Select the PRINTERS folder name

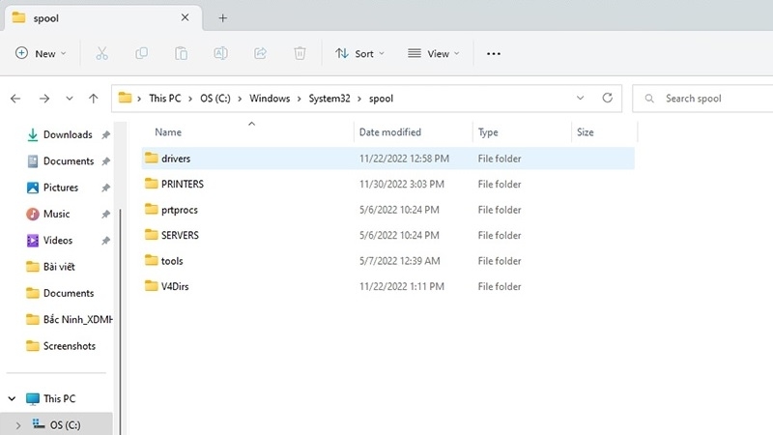(x=183, y=184)
